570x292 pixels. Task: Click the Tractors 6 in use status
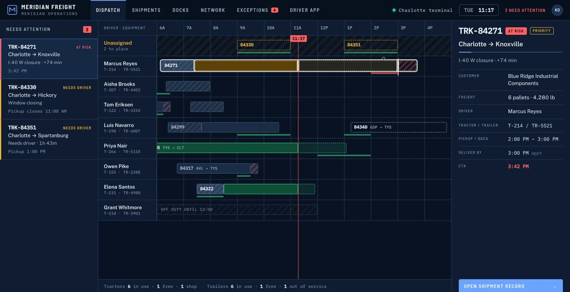[x=126, y=286]
